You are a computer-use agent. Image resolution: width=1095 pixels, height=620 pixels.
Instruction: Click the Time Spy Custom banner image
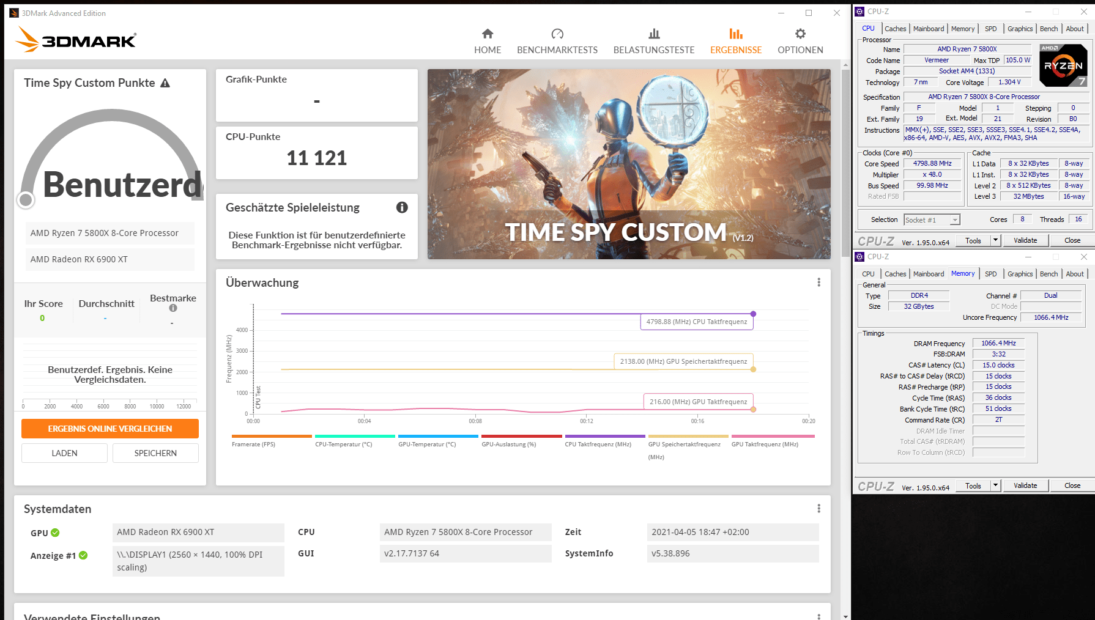pos(629,164)
